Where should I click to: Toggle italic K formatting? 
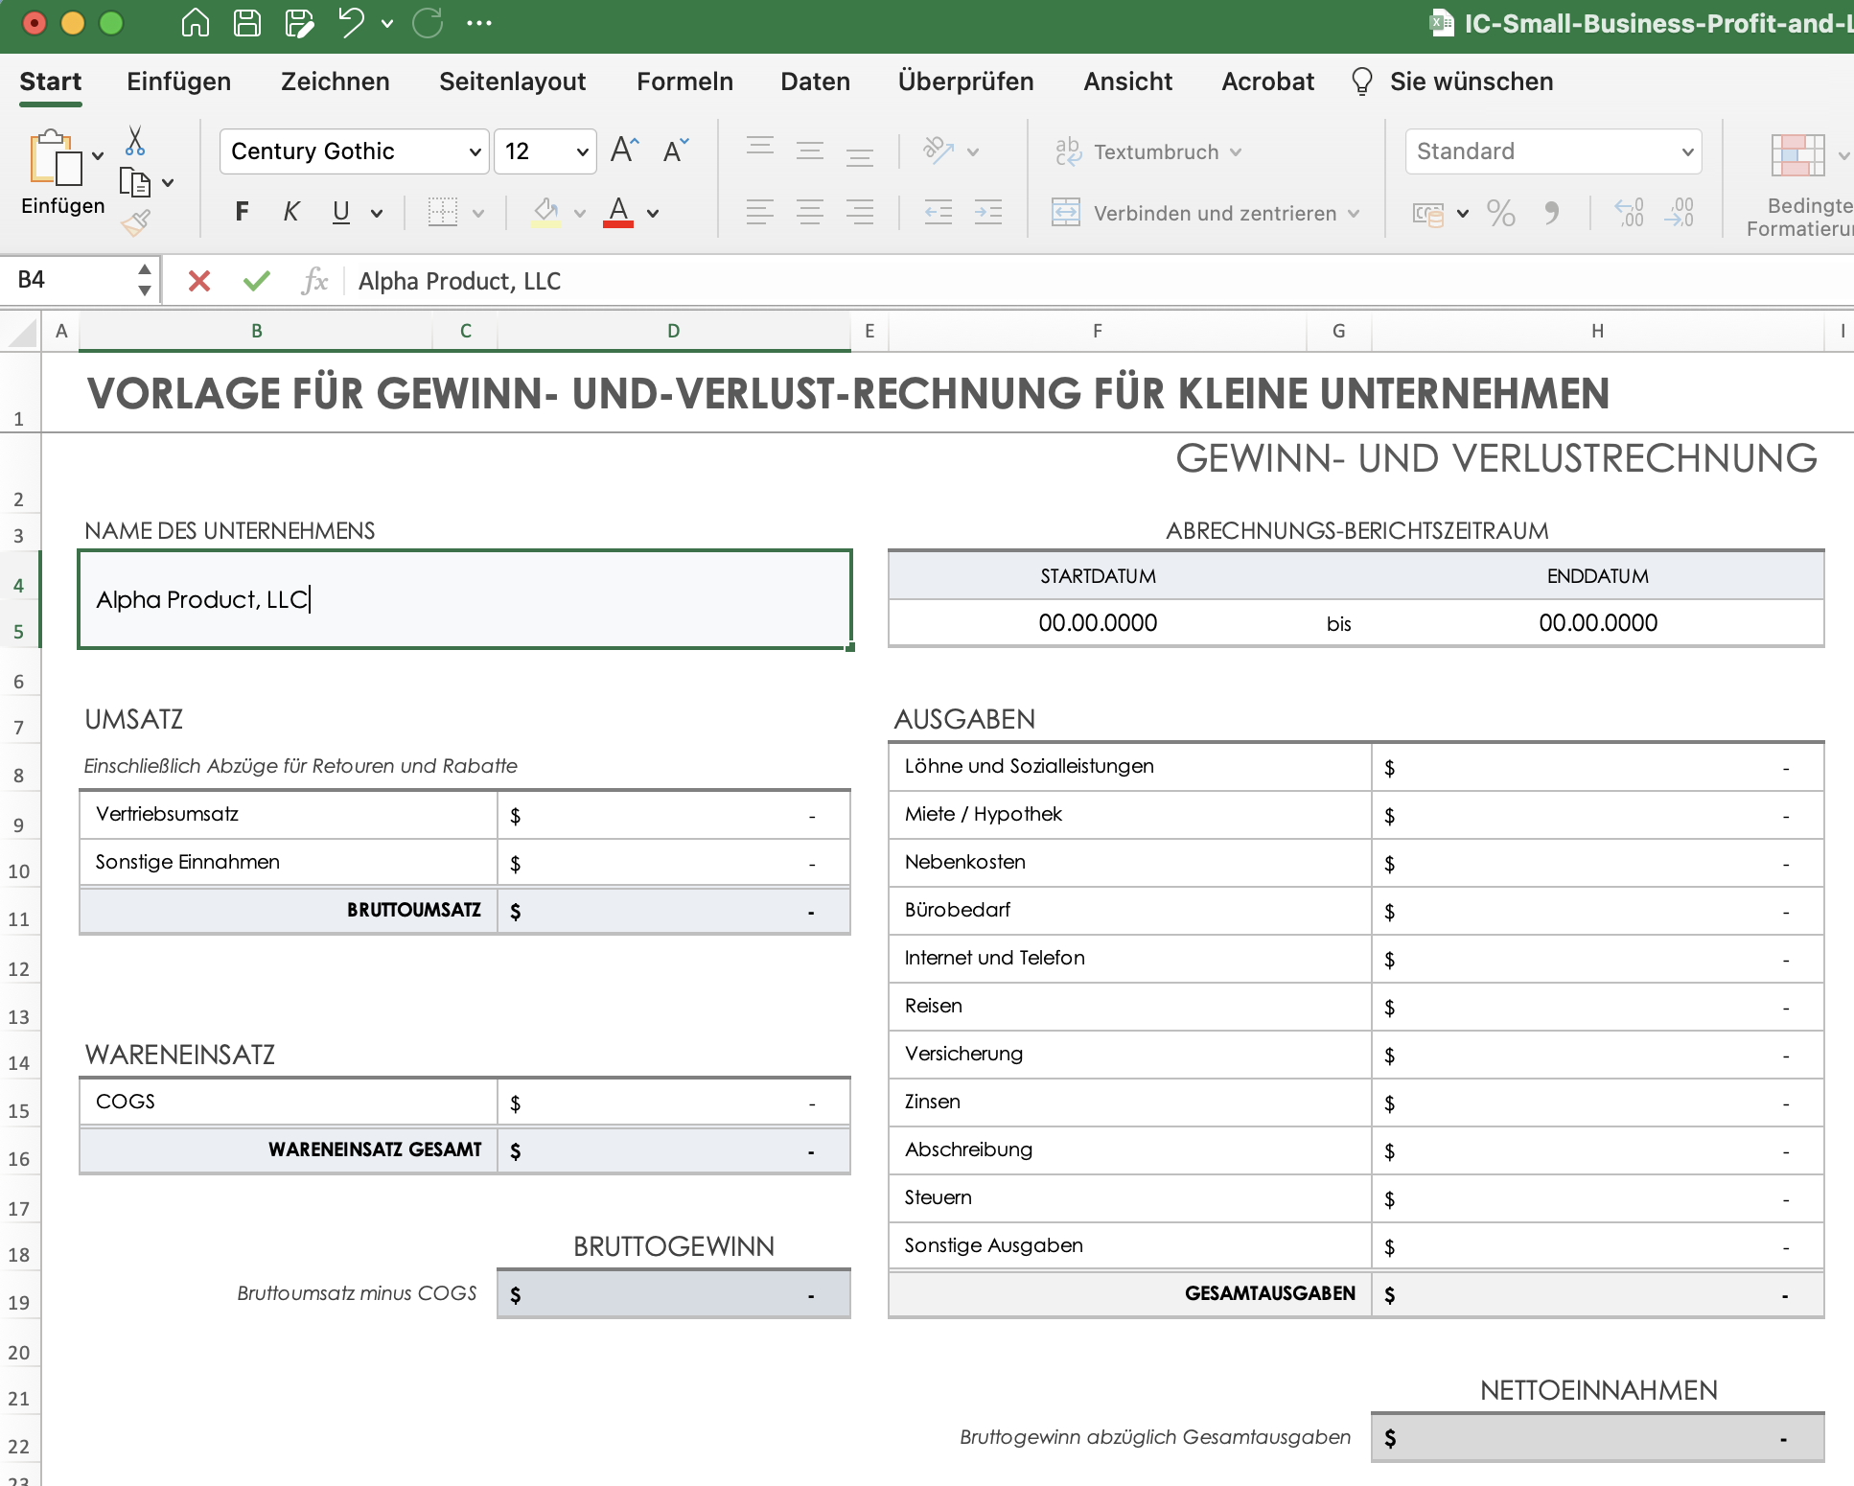291,212
